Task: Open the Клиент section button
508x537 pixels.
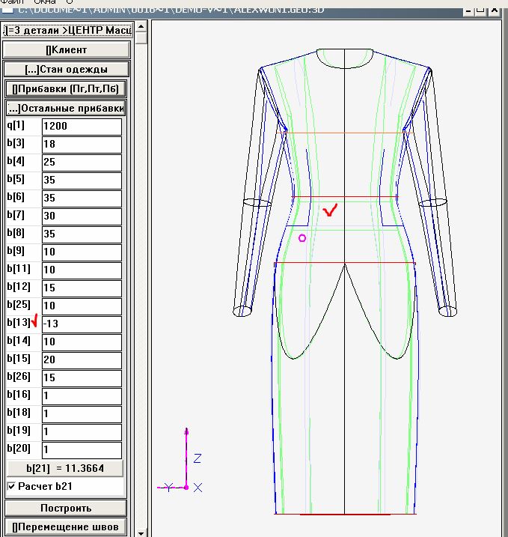Action: coord(67,50)
